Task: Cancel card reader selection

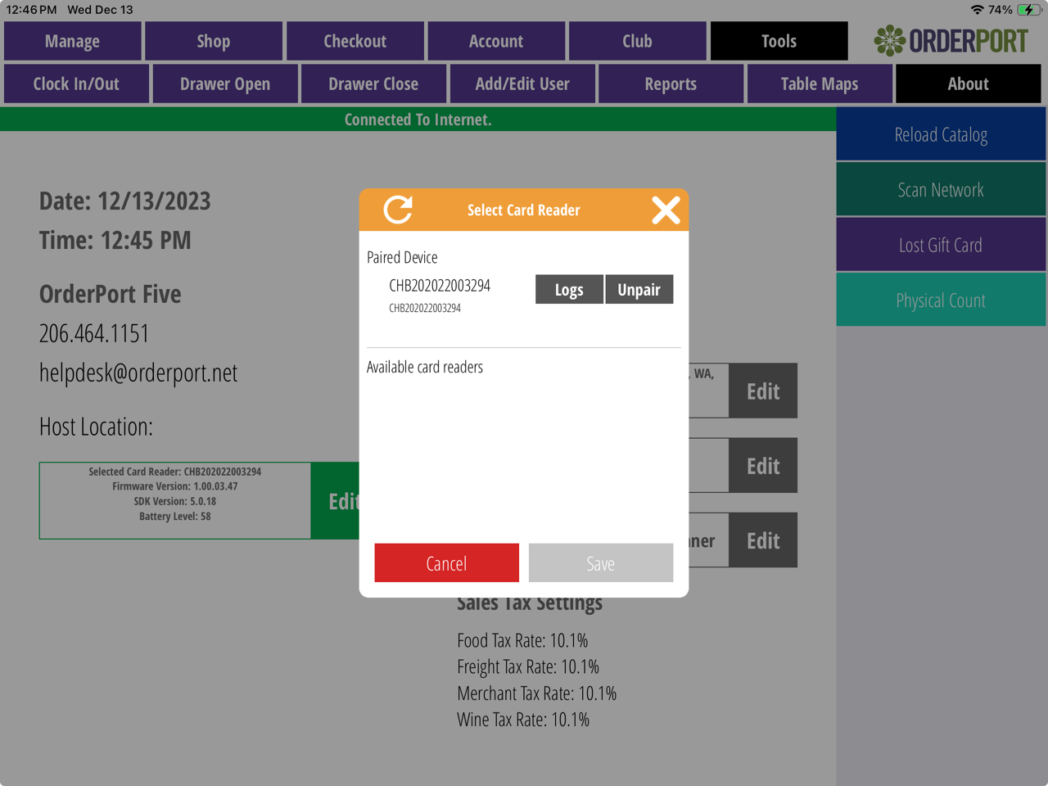Action: [447, 562]
